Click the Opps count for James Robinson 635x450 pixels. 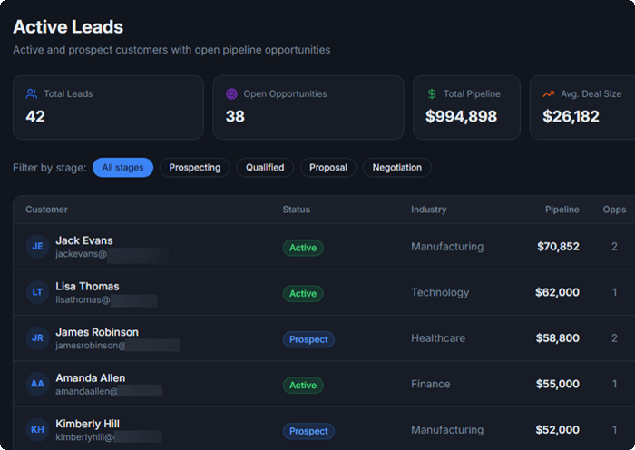(x=614, y=337)
